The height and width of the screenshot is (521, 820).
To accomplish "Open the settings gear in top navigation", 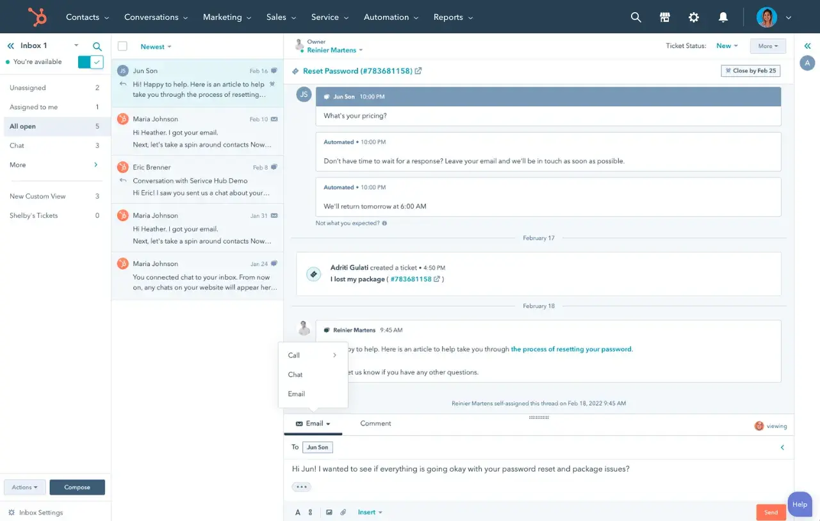I will (x=694, y=17).
